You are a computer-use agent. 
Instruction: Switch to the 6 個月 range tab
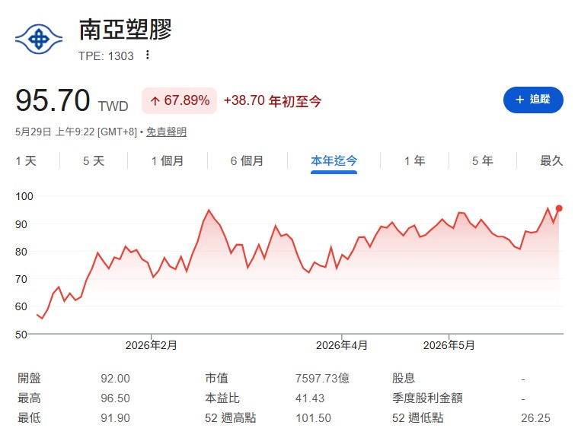pos(247,161)
